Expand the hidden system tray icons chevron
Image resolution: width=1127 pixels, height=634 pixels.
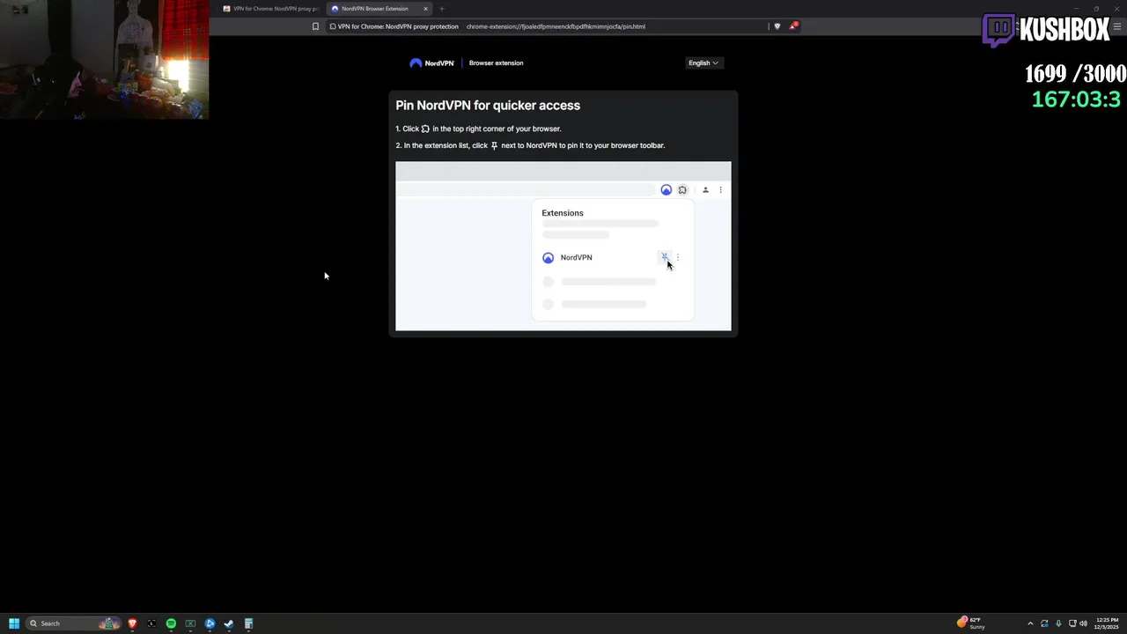(x=1030, y=623)
